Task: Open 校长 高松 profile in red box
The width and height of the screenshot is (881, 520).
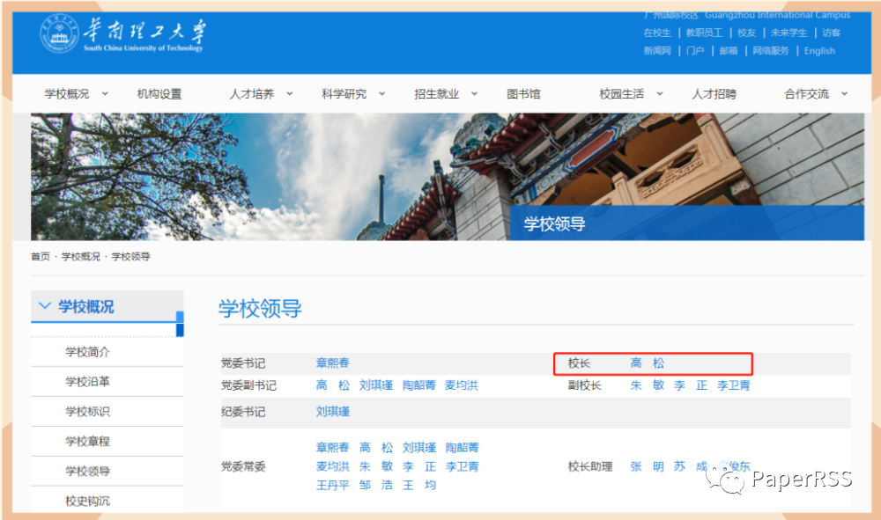Action: click(648, 363)
